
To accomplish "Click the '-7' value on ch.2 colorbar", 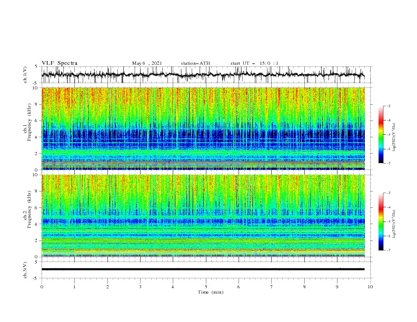I will (389, 250).
